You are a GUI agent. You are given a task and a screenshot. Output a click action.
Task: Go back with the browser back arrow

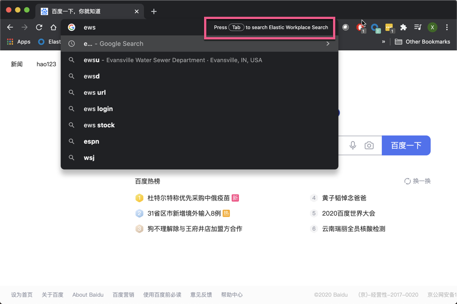(x=10, y=28)
